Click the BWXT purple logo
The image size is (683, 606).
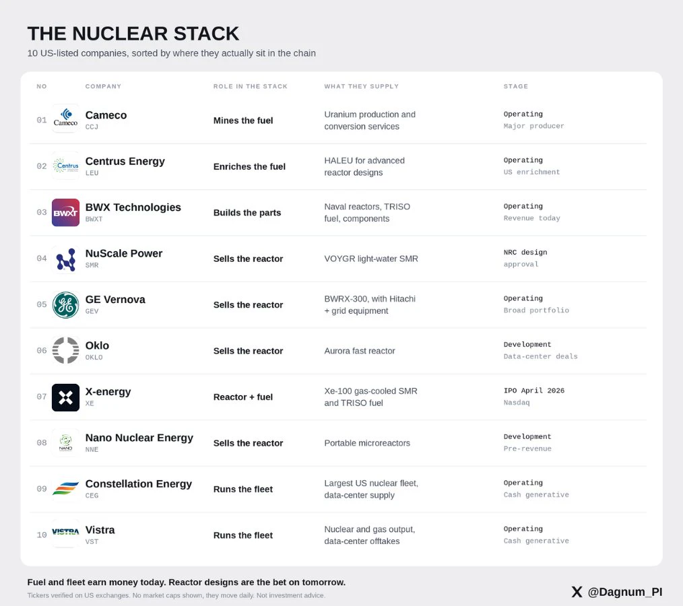pos(65,213)
